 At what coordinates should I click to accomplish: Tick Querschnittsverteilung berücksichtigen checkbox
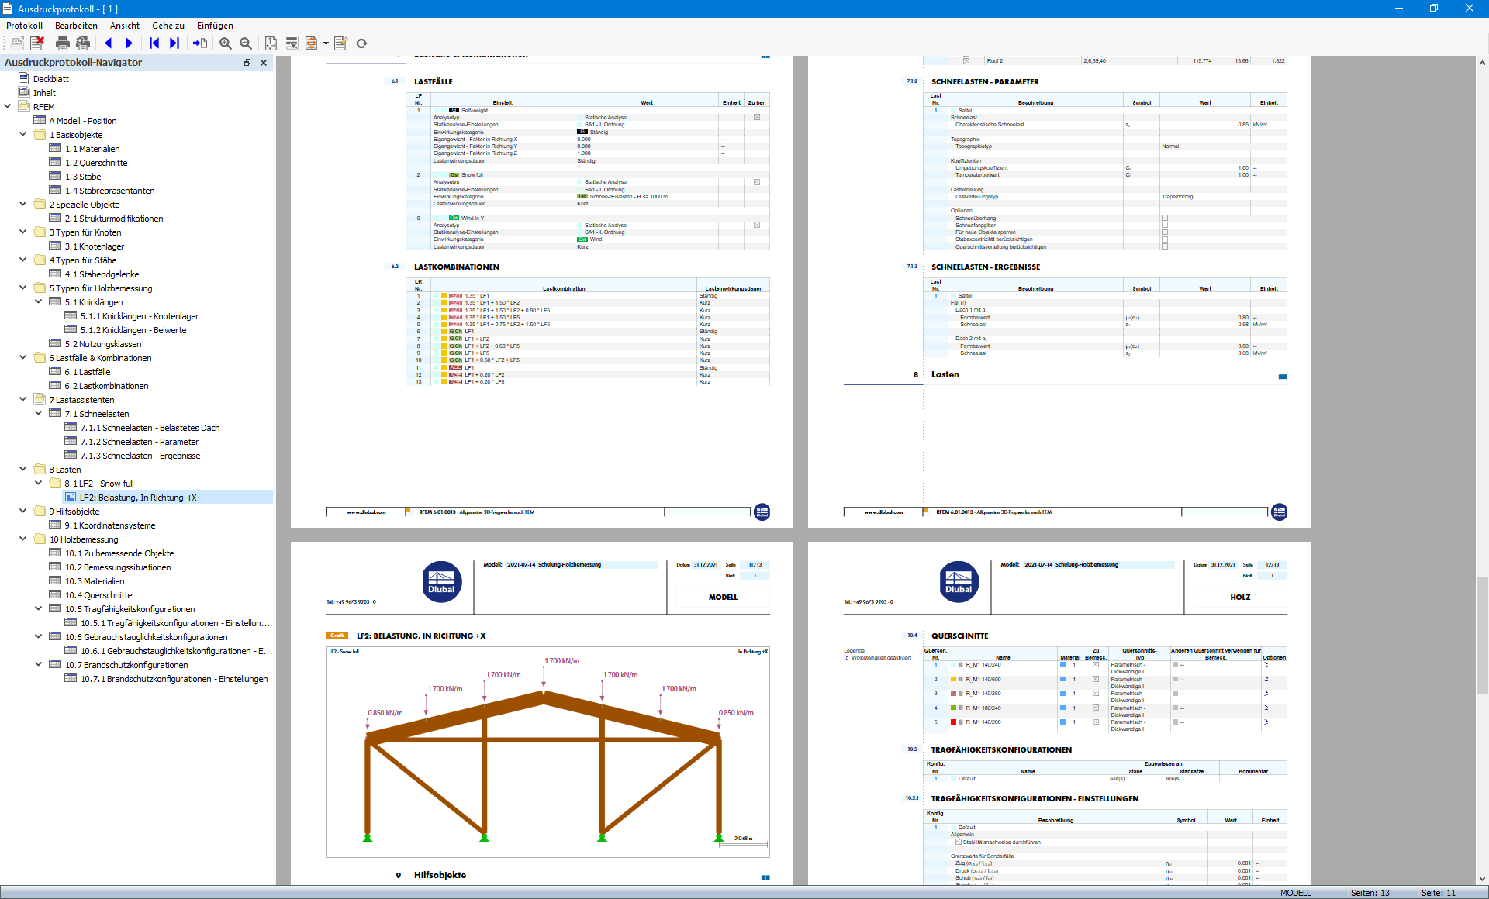click(1165, 247)
